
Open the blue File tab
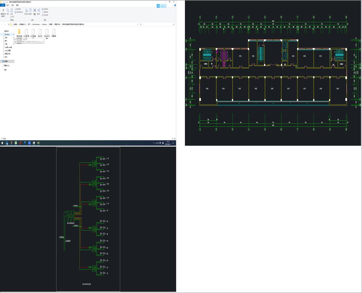pyautogui.click(x=3, y=5)
